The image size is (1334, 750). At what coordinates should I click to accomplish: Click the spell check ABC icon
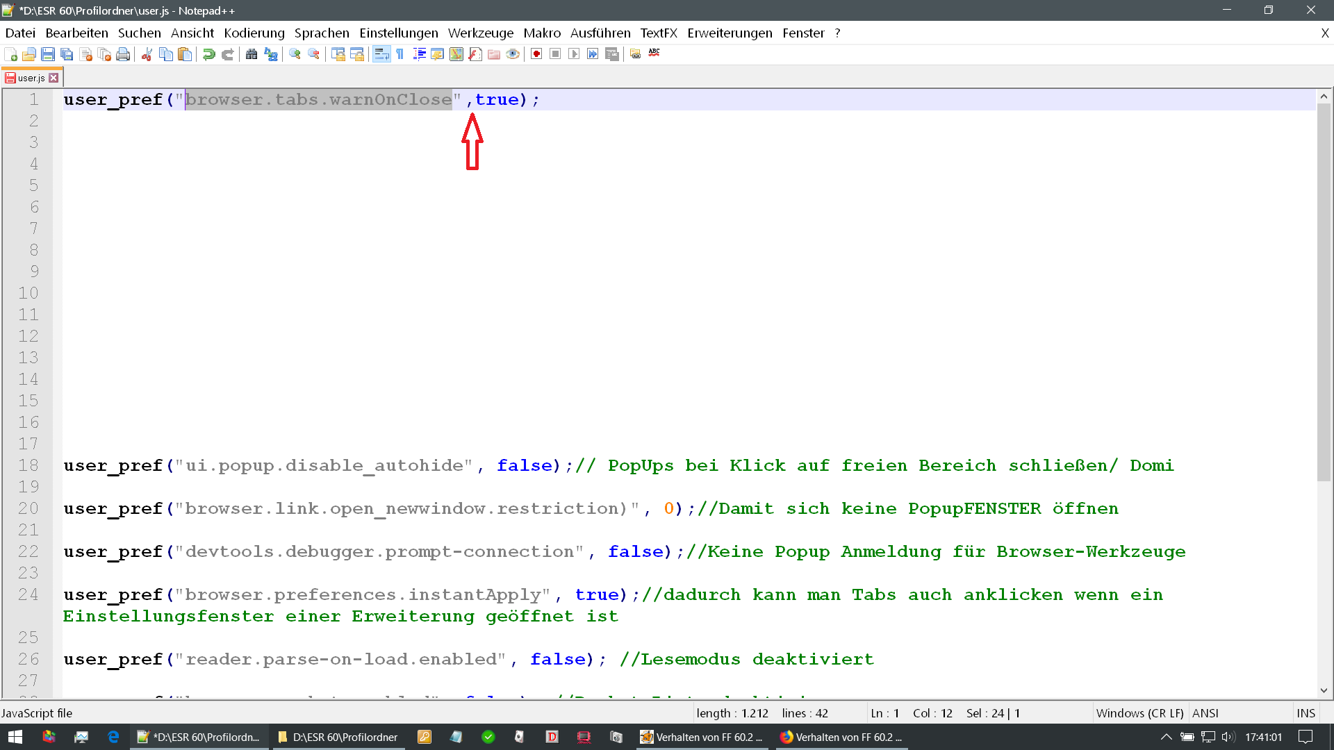654,53
